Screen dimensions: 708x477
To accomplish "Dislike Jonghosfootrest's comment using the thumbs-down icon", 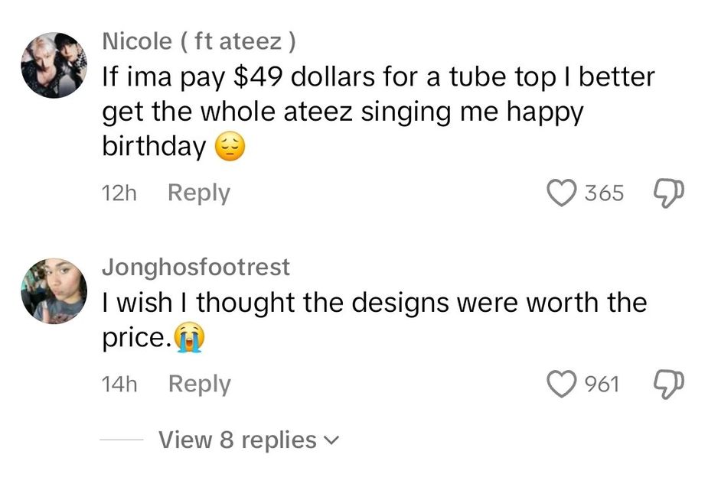I will (668, 385).
